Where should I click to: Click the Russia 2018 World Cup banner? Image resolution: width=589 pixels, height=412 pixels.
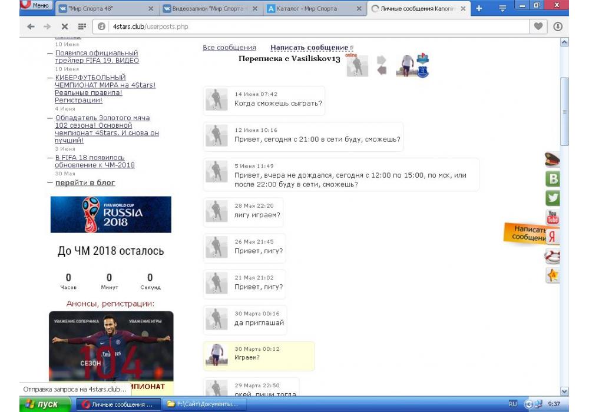point(111,215)
